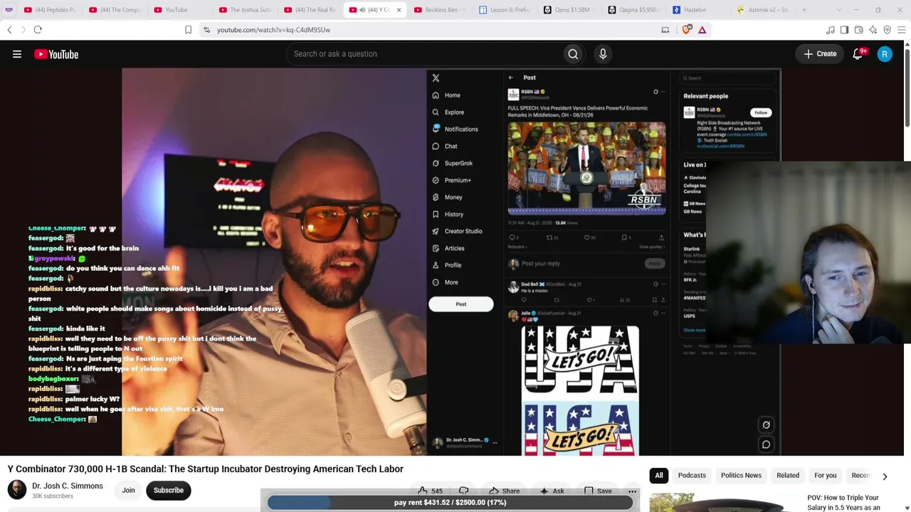Switch to the Peptides browser tab
Image resolution: width=911 pixels, height=512 pixels.
point(51,10)
